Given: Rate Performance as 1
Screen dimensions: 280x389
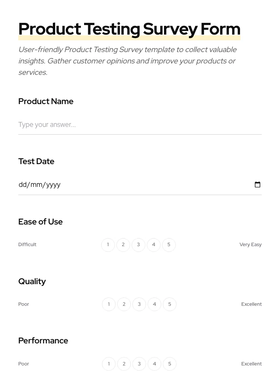Looking at the screenshot, I should (x=108, y=364).
